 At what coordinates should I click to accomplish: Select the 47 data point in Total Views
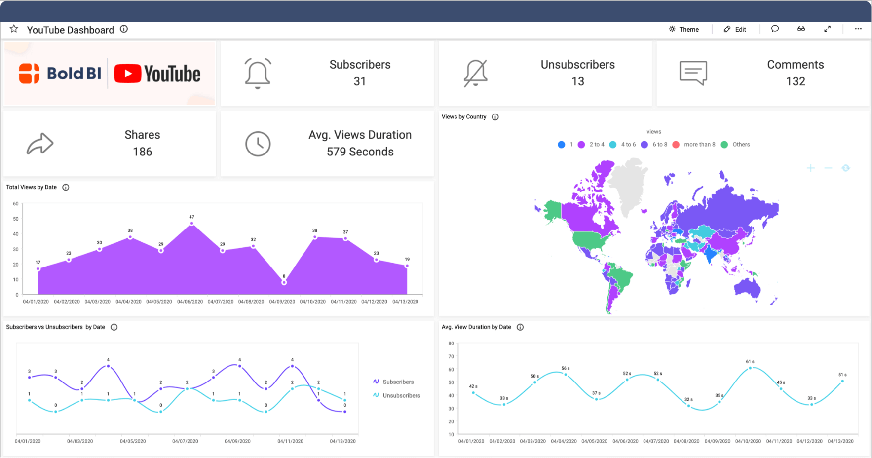pos(192,224)
